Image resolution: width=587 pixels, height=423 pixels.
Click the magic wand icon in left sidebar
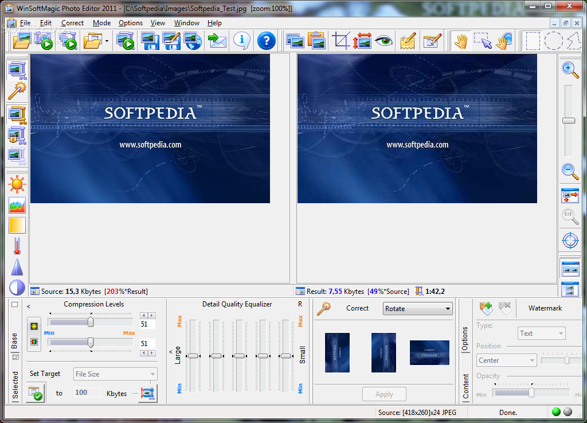pyautogui.click(x=17, y=91)
